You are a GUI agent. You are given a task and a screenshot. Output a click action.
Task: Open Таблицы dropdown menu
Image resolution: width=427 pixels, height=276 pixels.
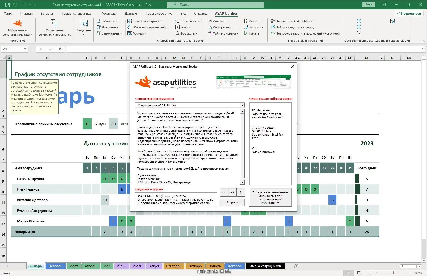[107, 21]
